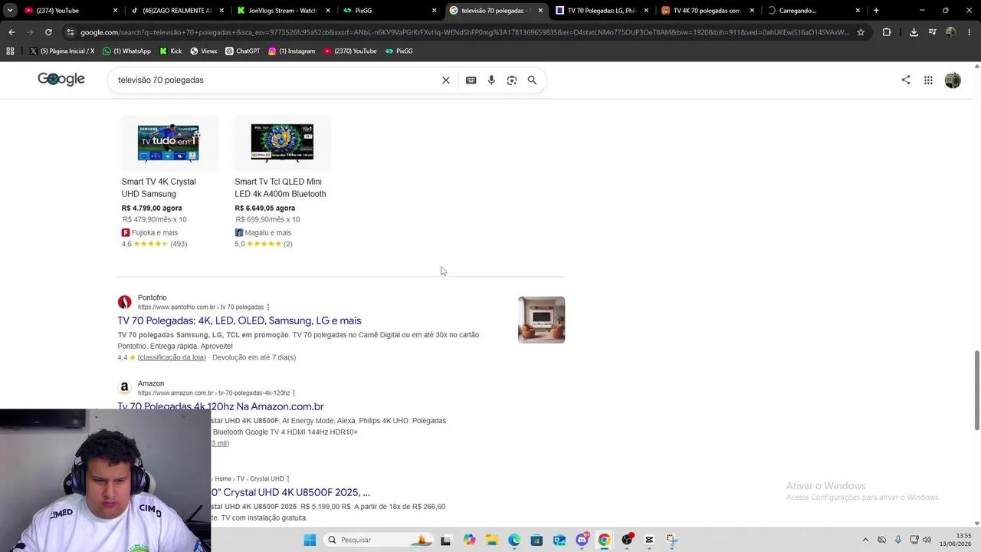Go back to the previous page
Viewport: 981px width, 552px height.
pyautogui.click(x=11, y=32)
